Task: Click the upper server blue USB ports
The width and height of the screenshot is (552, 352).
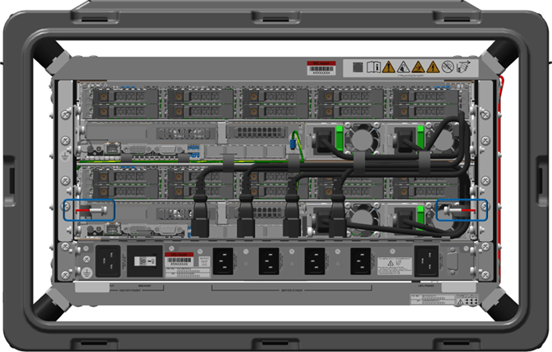Action: point(193,151)
